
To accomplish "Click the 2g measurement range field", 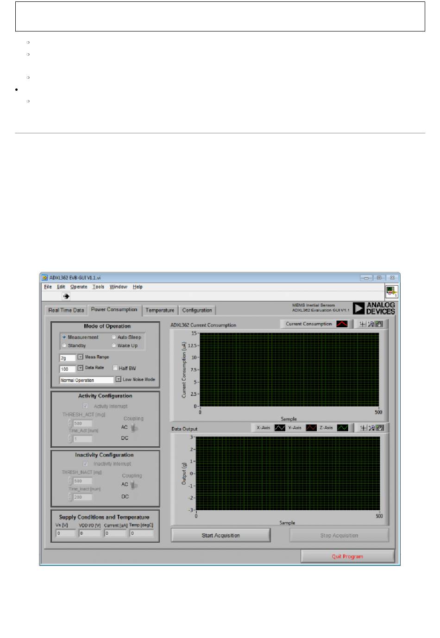I will coord(68,358).
